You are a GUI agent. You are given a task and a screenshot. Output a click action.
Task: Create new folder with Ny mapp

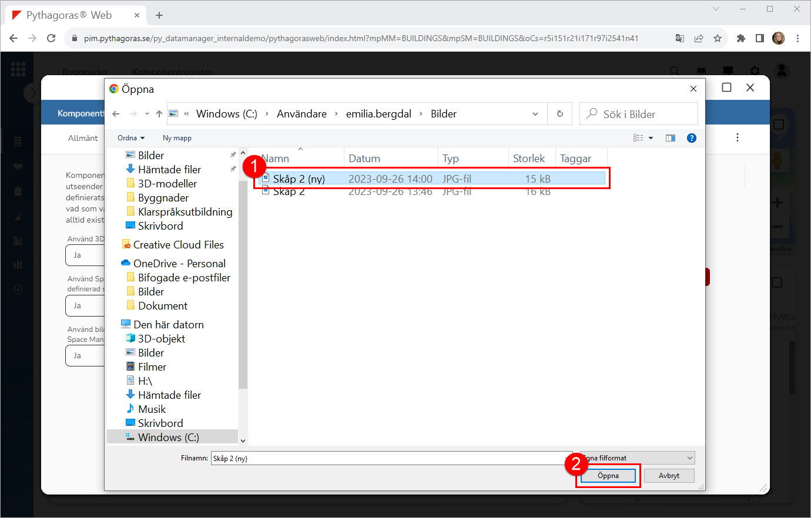[177, 138]
